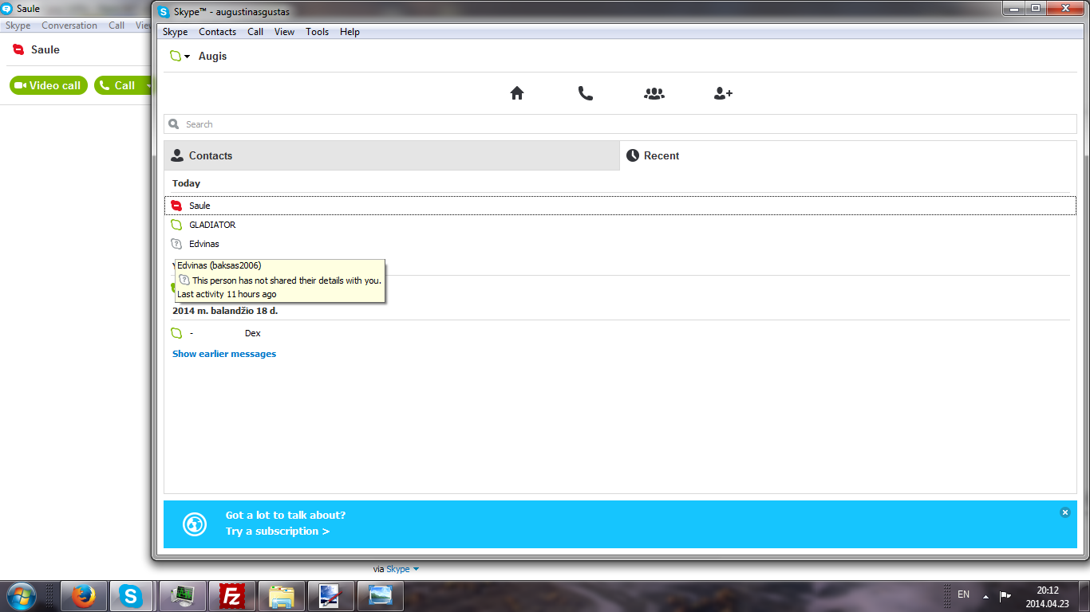
Task: Click the Today section header
Action: pos(186,183)
